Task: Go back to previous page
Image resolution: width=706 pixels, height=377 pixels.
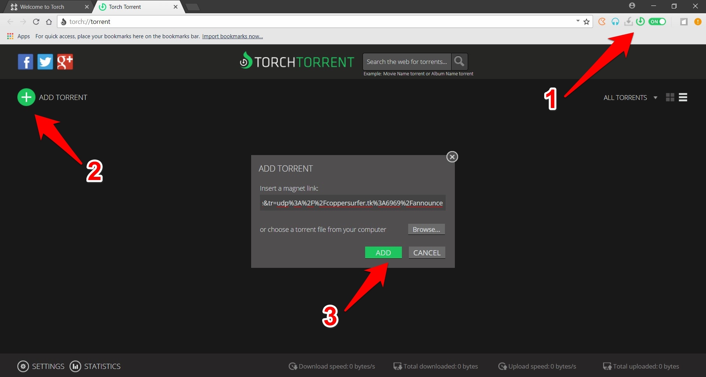Action: (x=10, y=22)
